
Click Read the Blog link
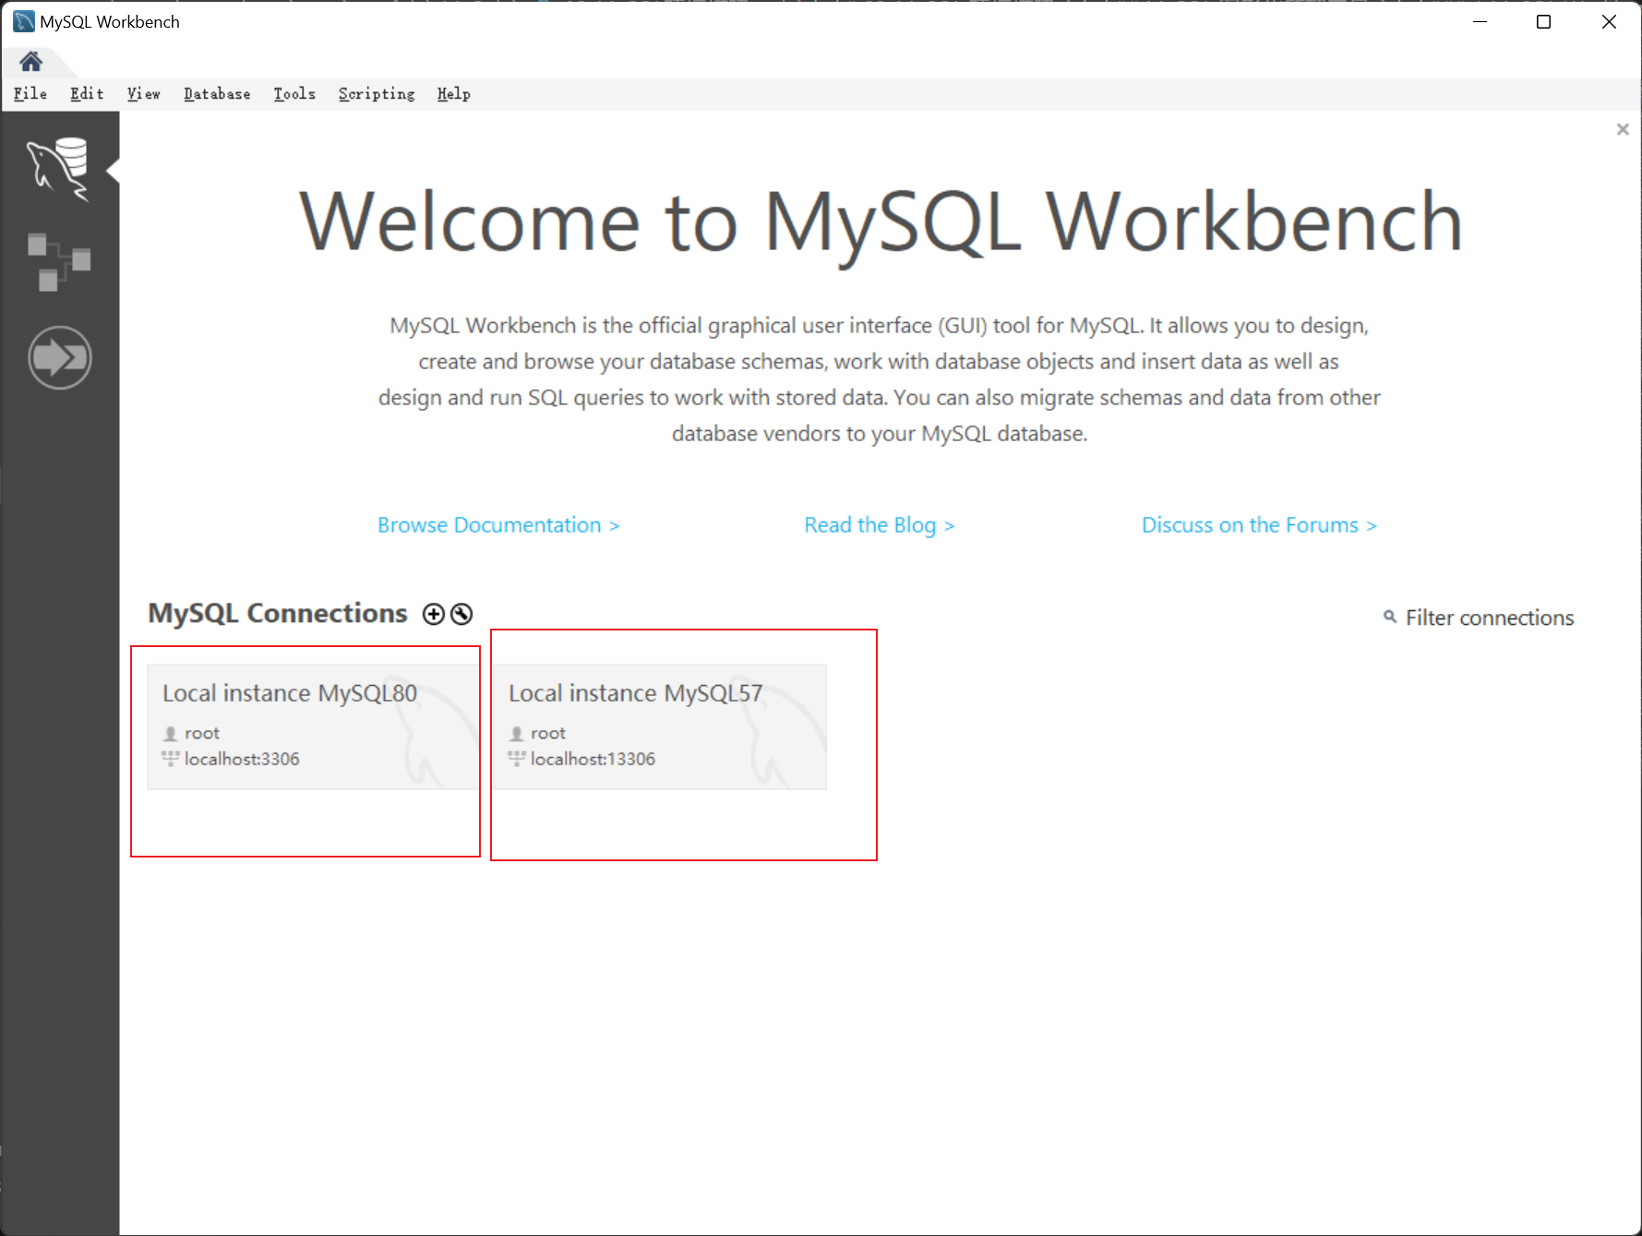(x=879, y=525)
